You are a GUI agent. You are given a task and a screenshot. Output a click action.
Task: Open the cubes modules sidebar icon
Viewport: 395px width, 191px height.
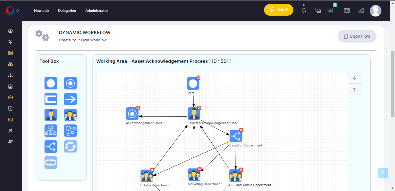(x=10, y=64)
